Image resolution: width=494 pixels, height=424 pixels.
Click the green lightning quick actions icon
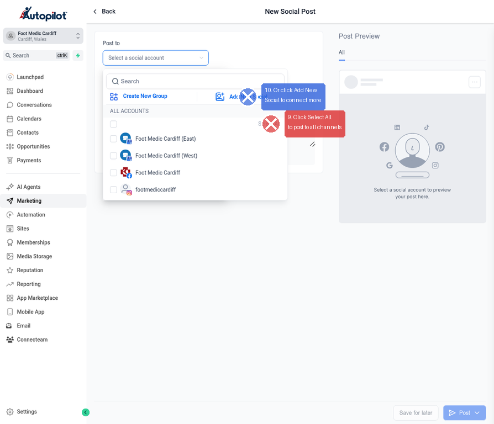pos(78,55)
